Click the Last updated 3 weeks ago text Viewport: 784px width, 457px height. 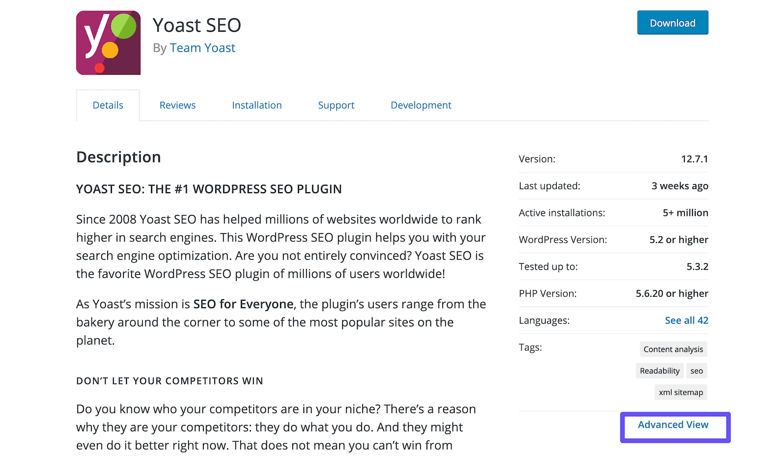click(x=679, y=185)
